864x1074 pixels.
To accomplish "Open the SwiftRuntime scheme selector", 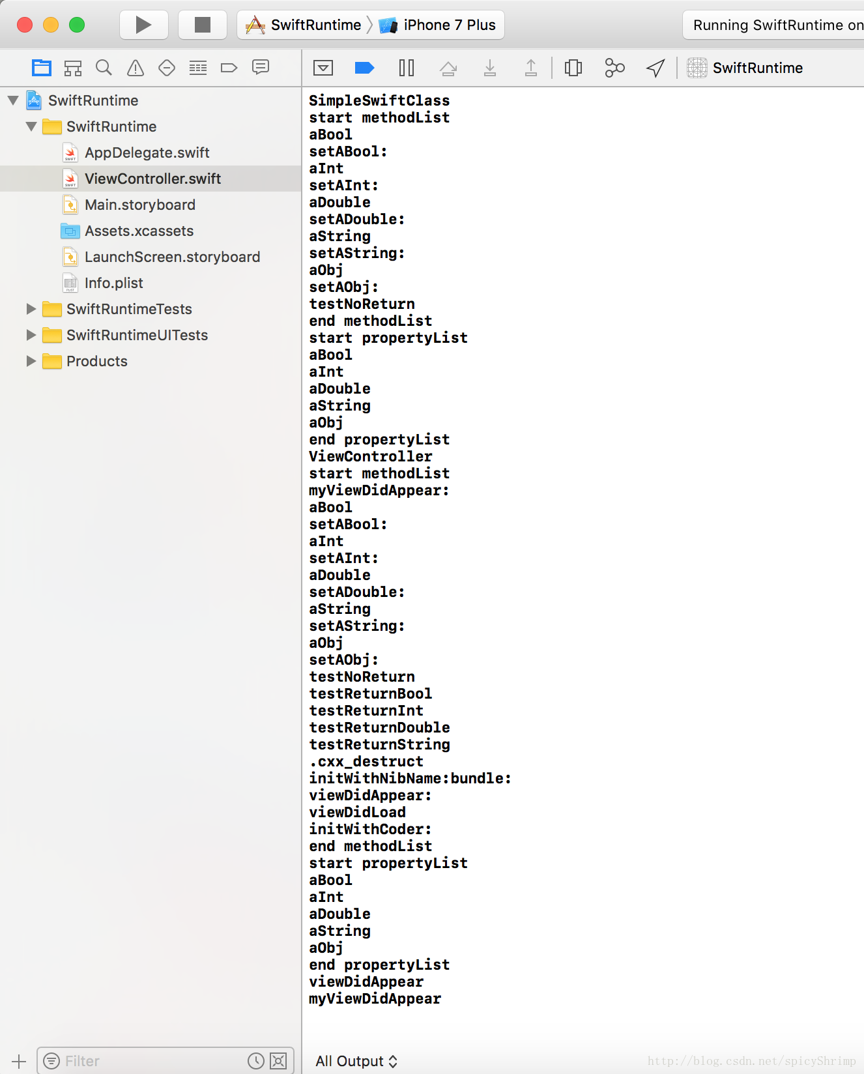I will pos(304,25).
